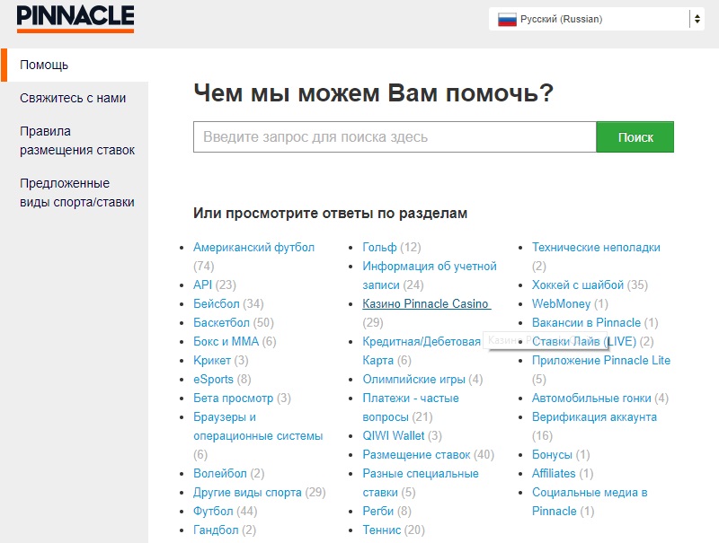Open Хоккей с шайбой section
This screenshot has width=719, height=543.
pos(578,285)
